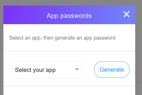Click the gray dropdown arrow triangle

(x=77, y=69)
